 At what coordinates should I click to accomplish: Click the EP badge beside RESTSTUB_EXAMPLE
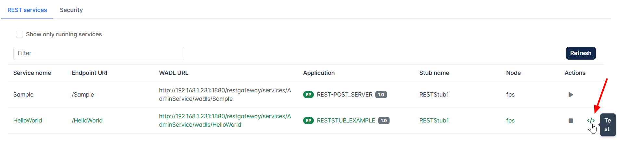308,121
